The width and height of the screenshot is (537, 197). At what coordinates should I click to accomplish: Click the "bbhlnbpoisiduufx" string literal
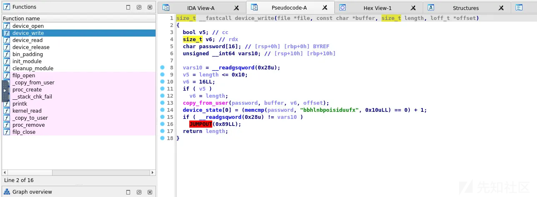(329, 110)
